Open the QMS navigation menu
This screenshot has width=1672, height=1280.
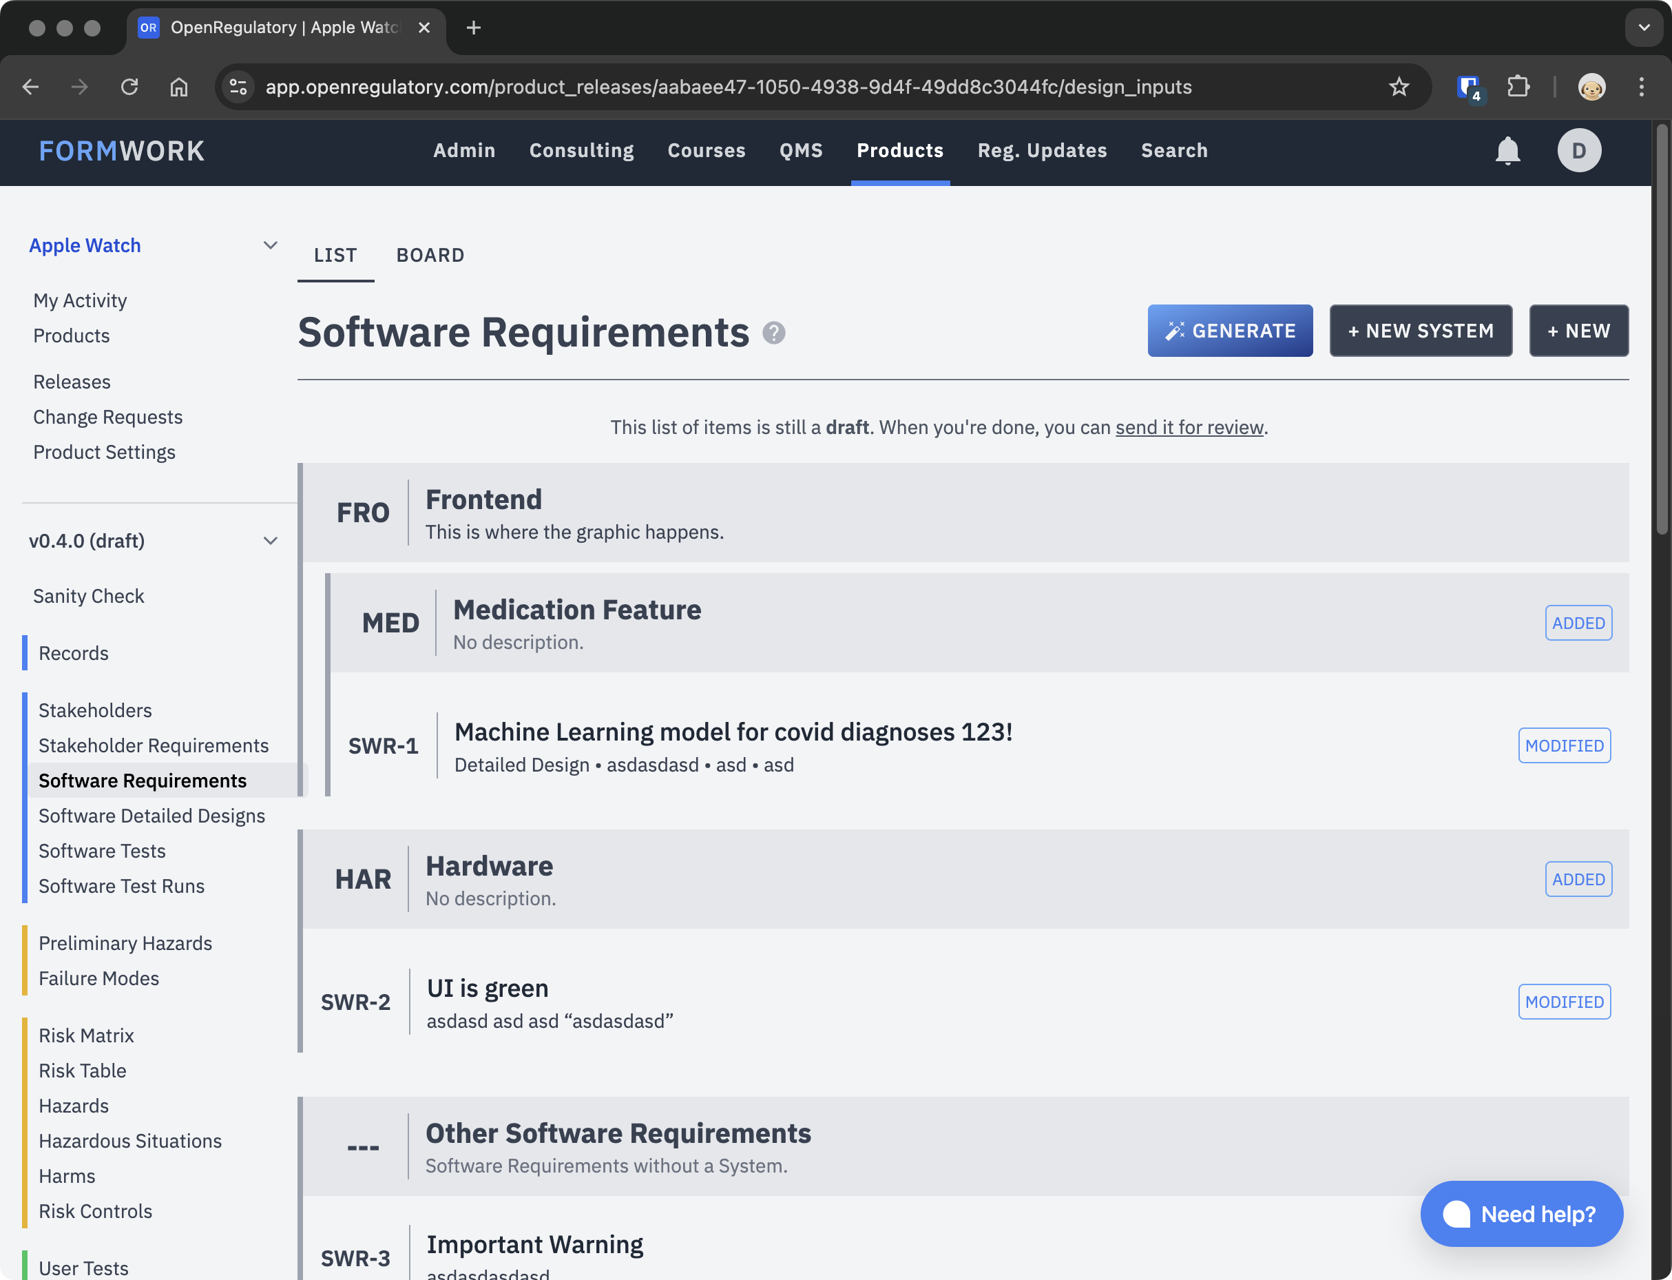801,151
